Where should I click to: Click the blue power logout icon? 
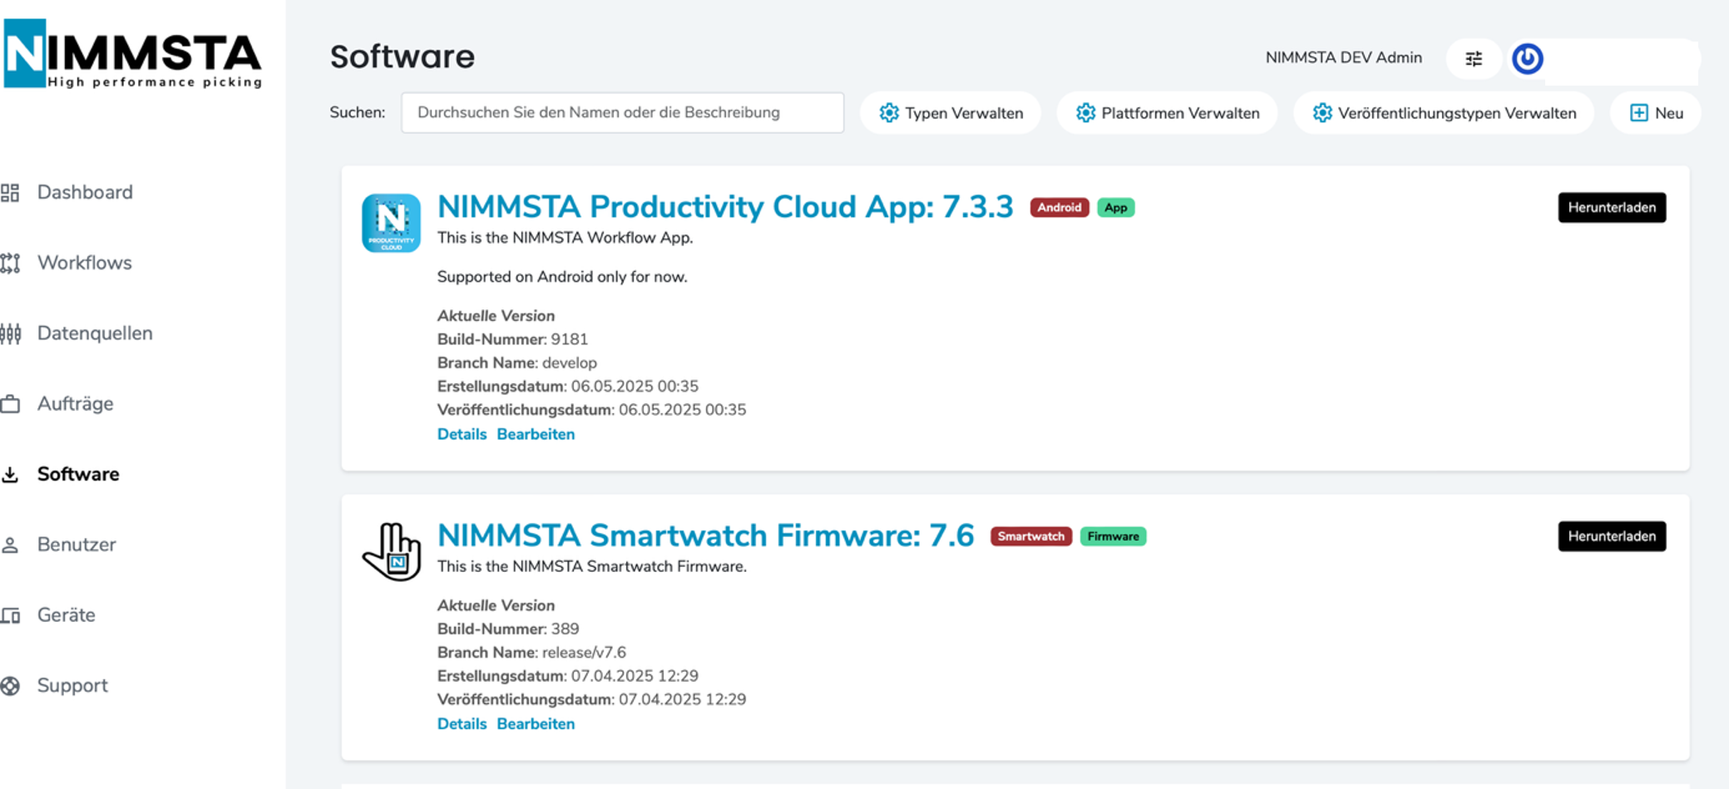[1527, 59]
